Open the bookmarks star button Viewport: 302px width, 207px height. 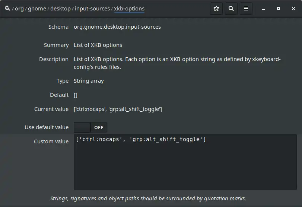(x=216, y=9)
